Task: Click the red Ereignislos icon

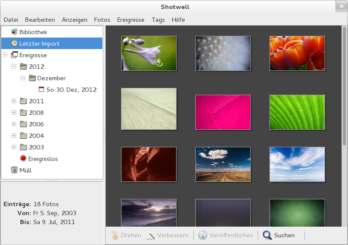Action: 23,159
